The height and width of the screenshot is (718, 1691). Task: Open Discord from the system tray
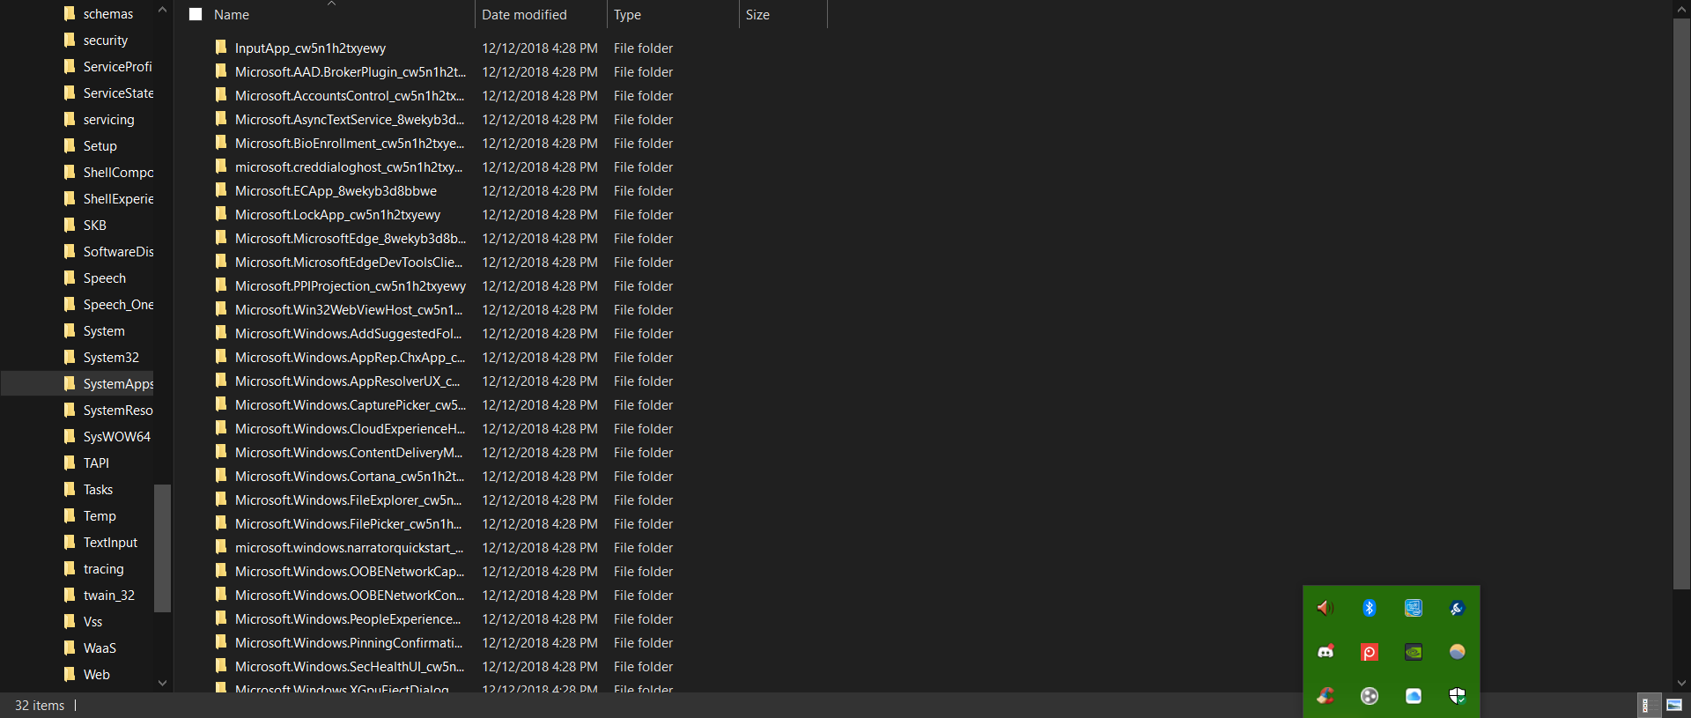pyautogui.click(x=1325, y=652)
